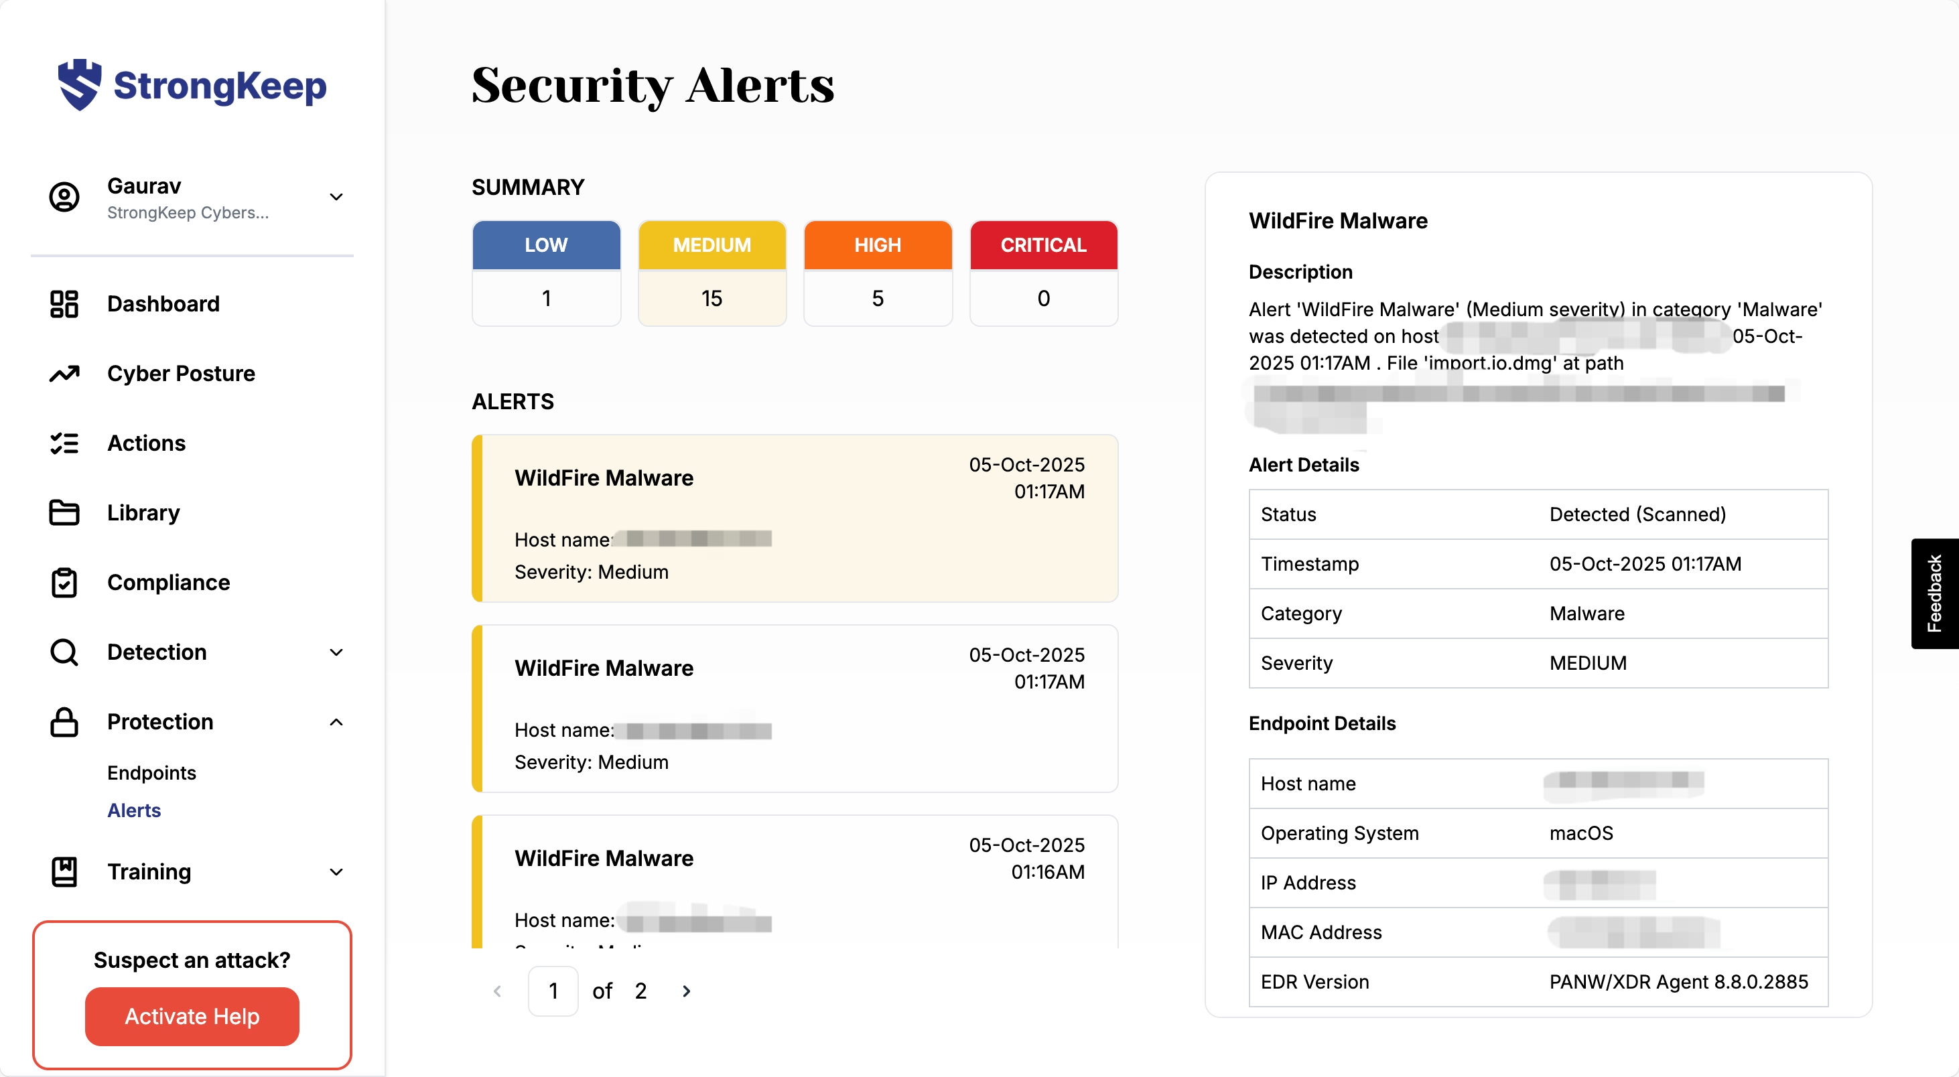The height and width of the screenshot is (1077, 1959).
Task: Open the Feedback side tab
Action: [x=1934, y=593]
